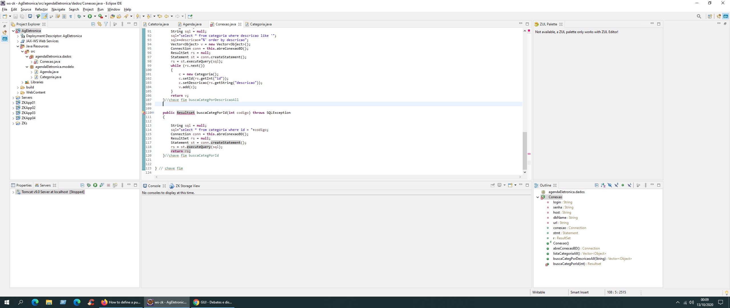Click the Search magnifier icon in toolbar
The height and width of the screenshot is (308, 730).
pos(699,16)
